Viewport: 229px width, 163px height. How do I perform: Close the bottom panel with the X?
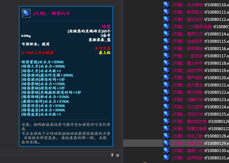click(x=118, y=155)
